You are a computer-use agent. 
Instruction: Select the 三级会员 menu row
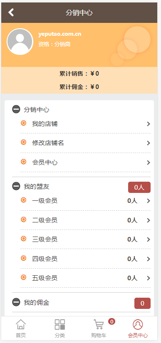[85, 239]
